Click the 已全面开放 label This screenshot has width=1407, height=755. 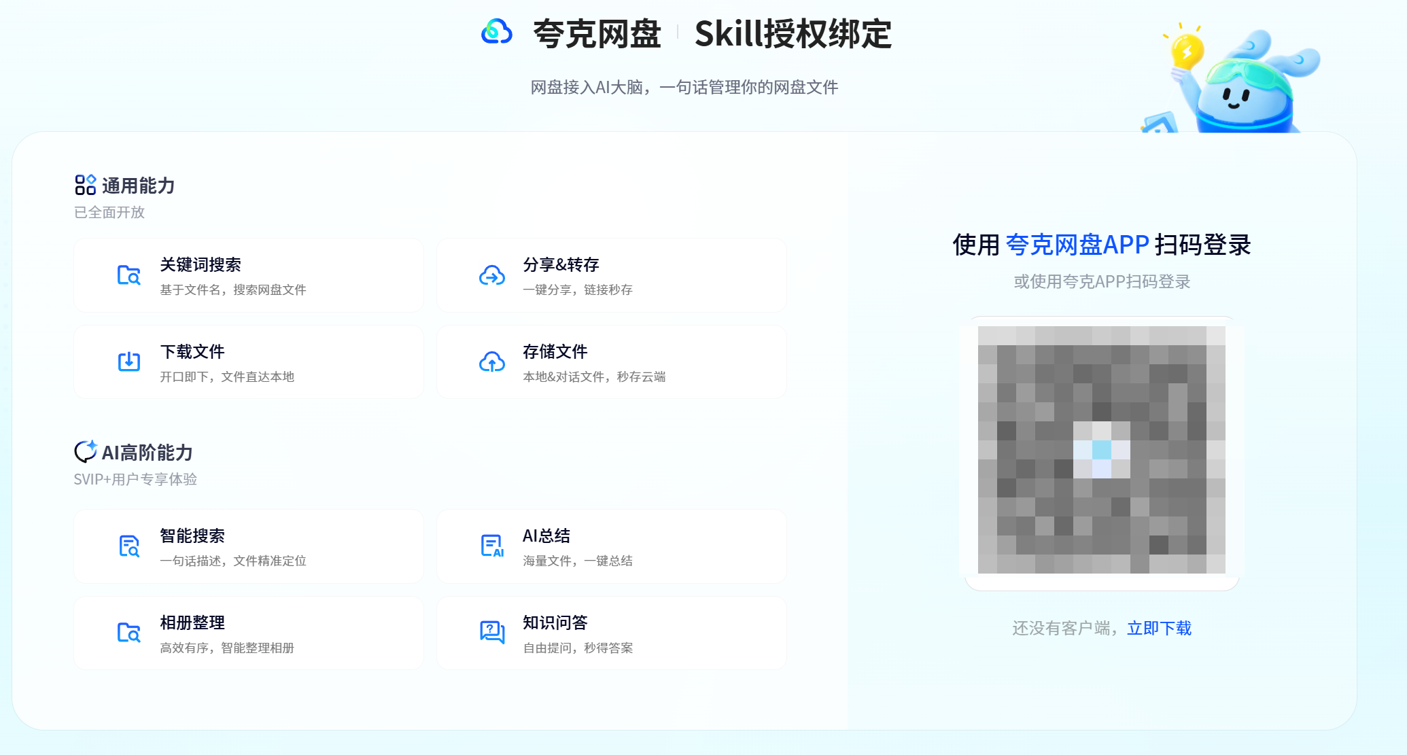[x=109, y=212]
